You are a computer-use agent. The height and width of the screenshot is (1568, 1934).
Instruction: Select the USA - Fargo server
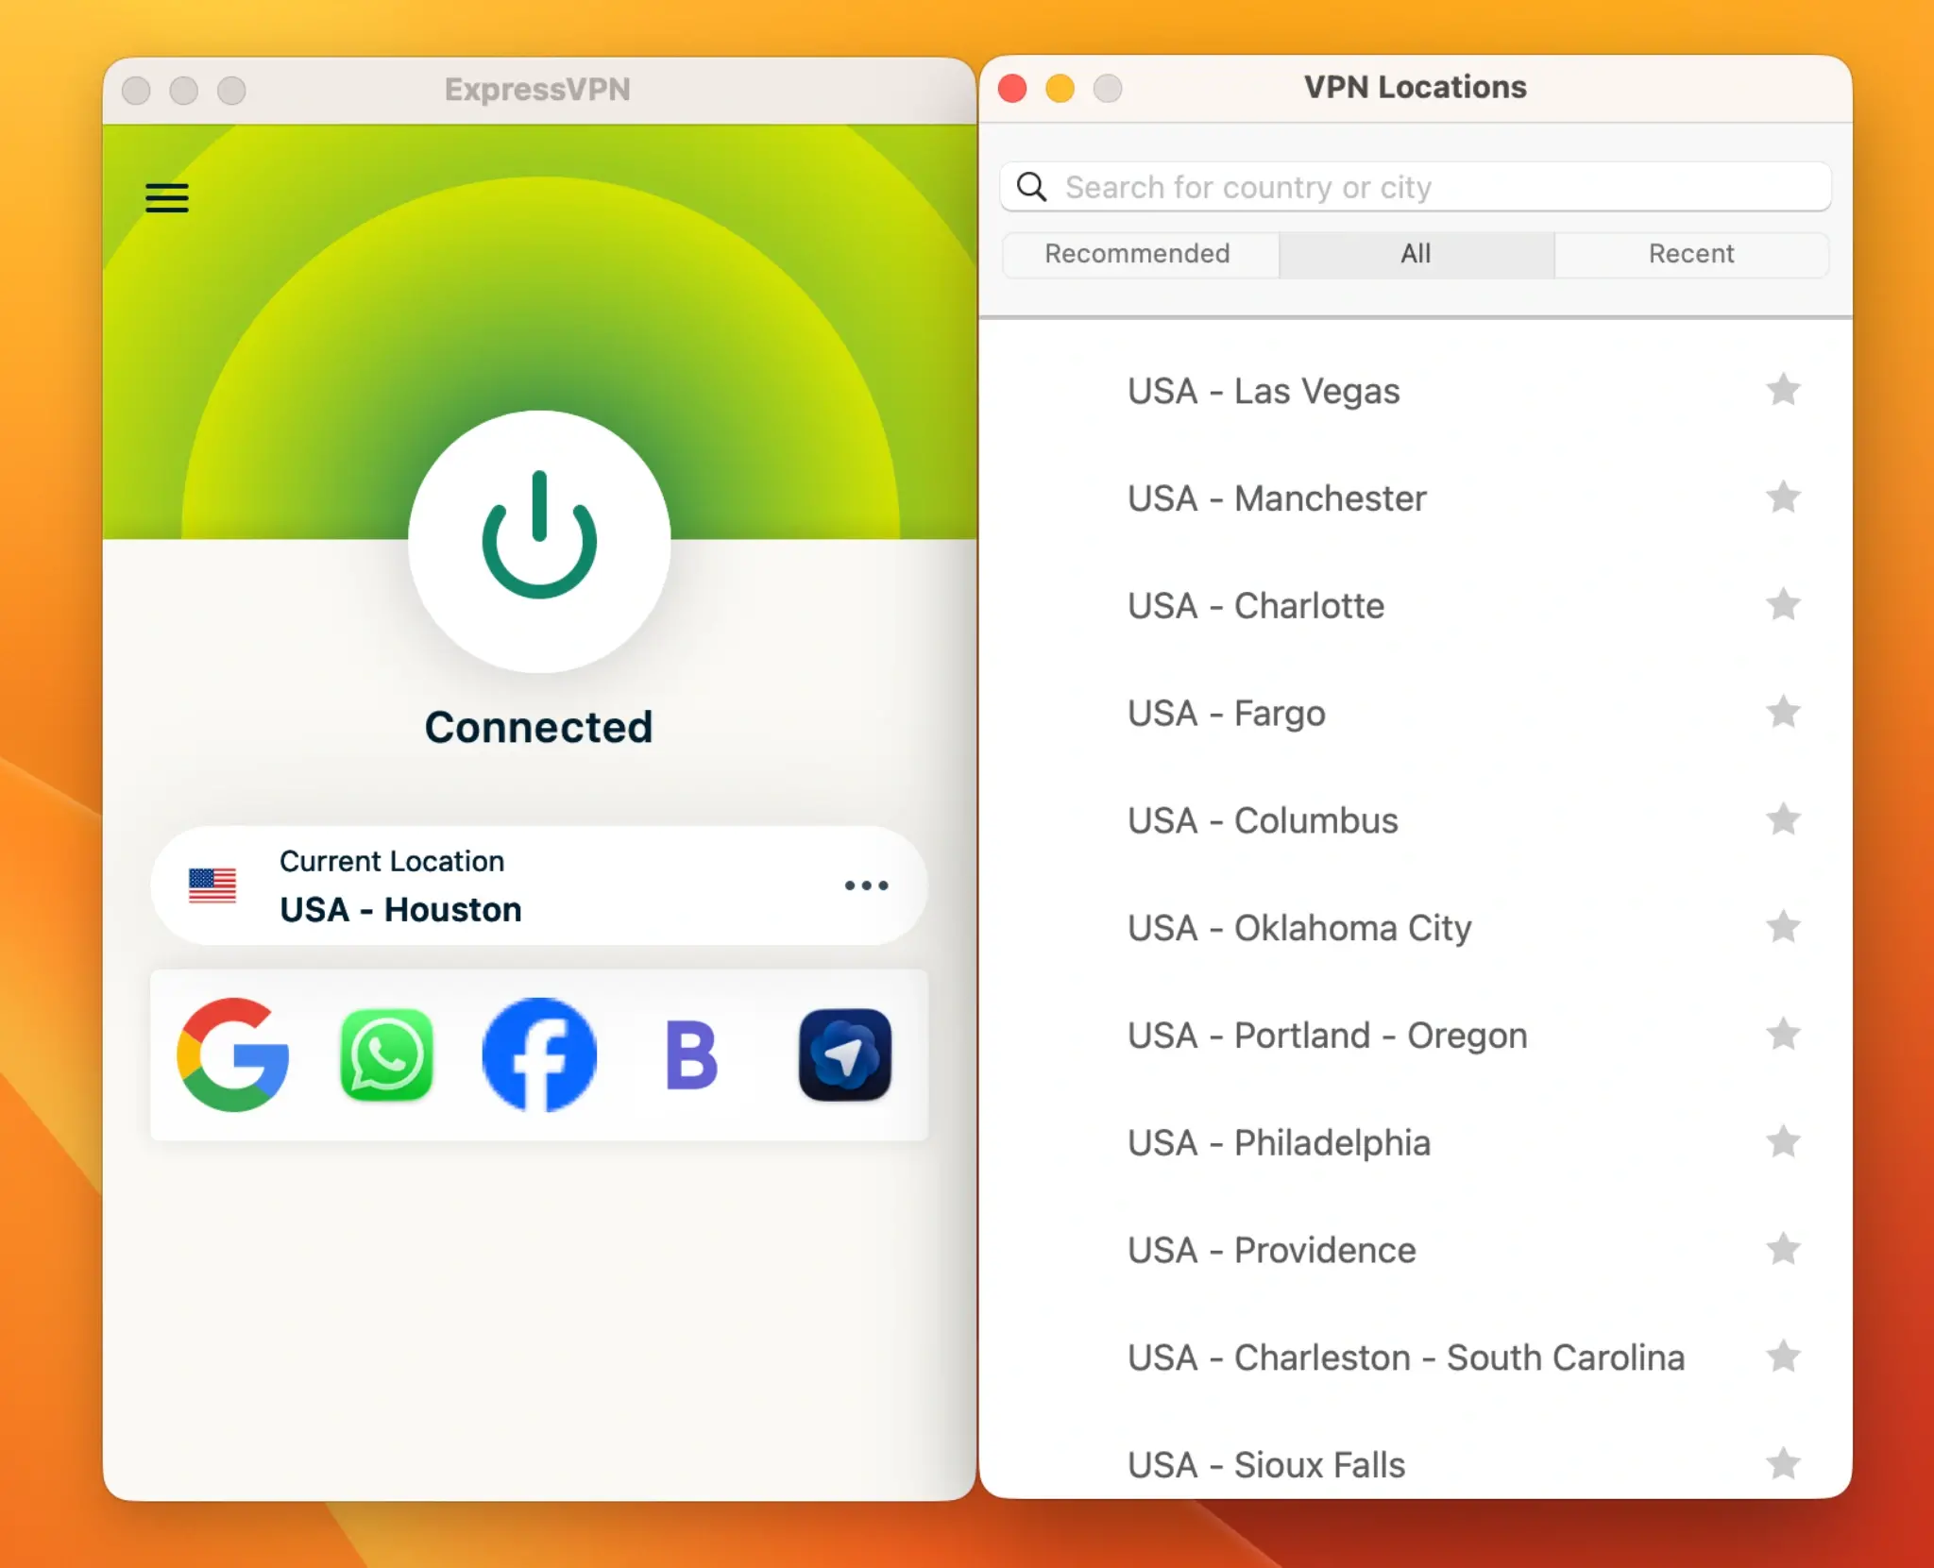pyautogui.click(x=1226, y=713)
